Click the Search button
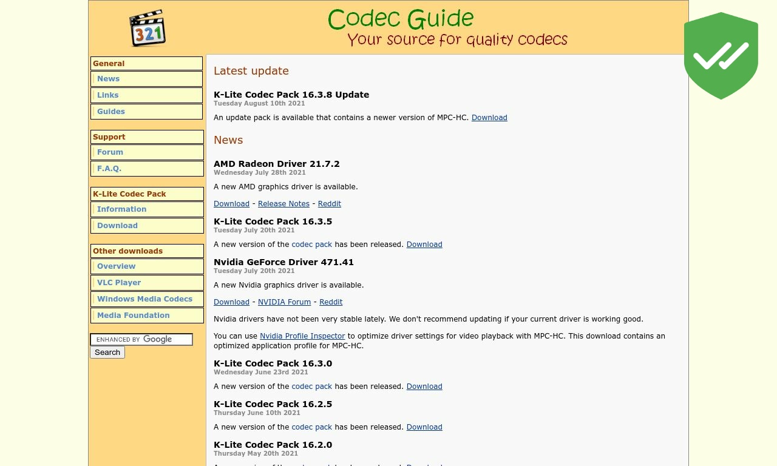The height and width of the screenshot is (466, 777). coord(107,353)
